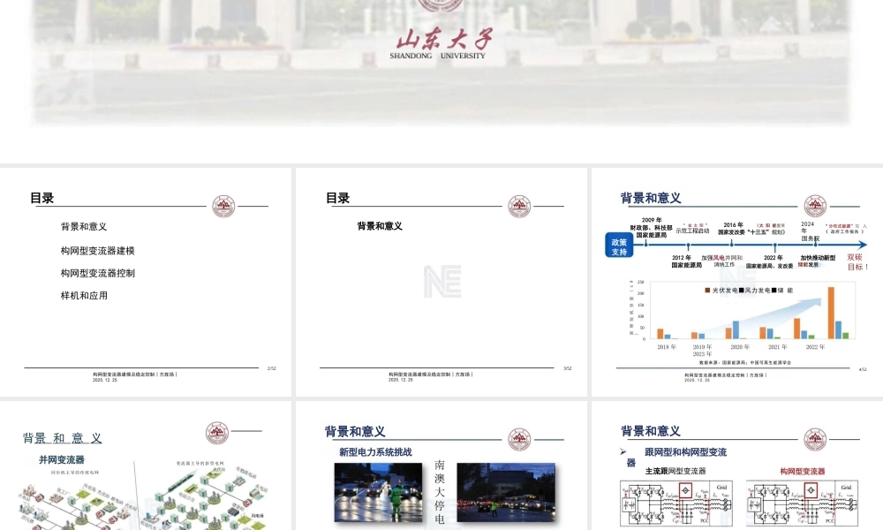The height and width of the screenshot is (530, 883).
Task: Click the 4/52 page number link
Action: pyautogui.click(x=861, y=368)
